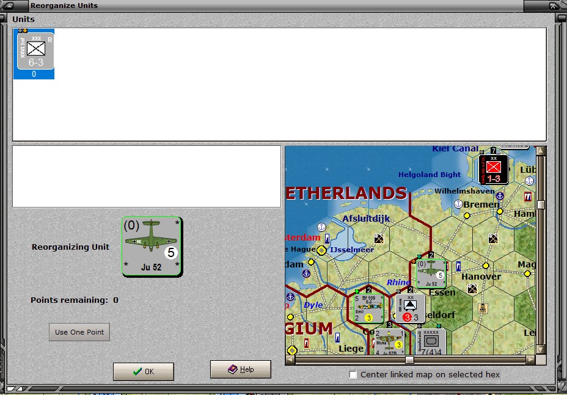This screenshot has height=395, width=567.
Task: Select the XXVI Inf 6-3 unit counter
Action: [34, 54]
